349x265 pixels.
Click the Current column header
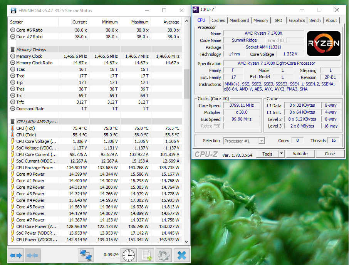[74, 22]
